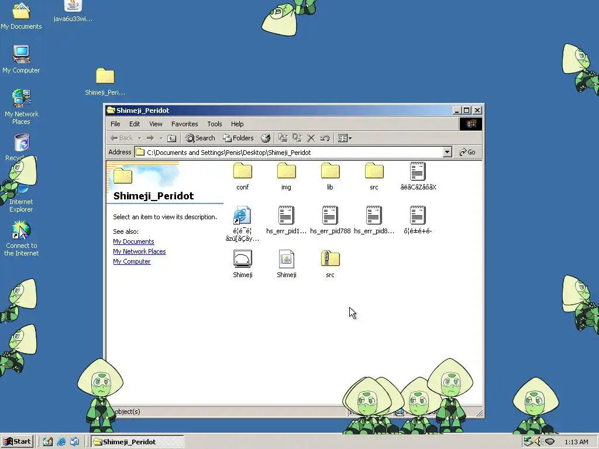599x449 pixels.
Task: Follow the My Documents link in side pane
Action: (x=133, y=241)
